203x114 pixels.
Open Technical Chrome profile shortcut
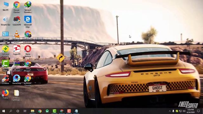28,80
